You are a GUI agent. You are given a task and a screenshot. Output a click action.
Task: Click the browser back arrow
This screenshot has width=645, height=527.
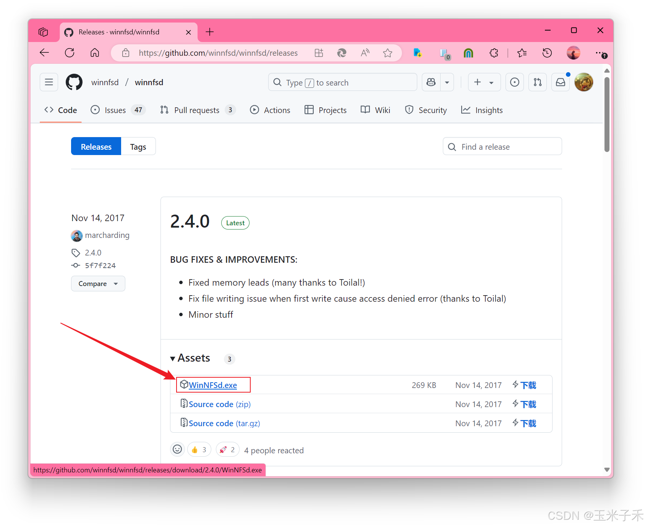pos(44,53)
